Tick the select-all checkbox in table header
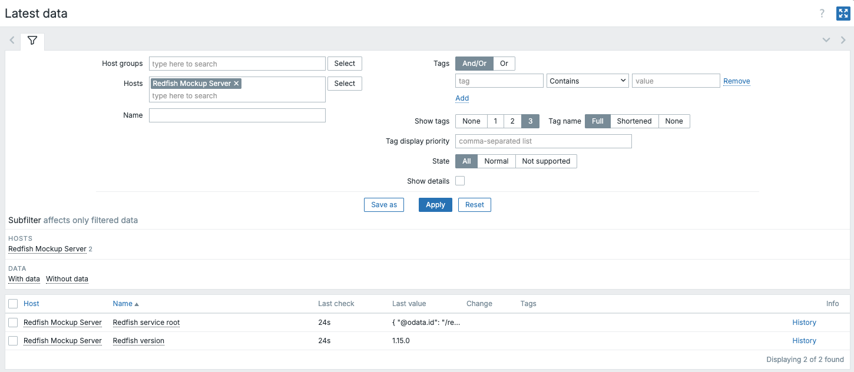This screenshot has height=372, width=854. click(13, 304)
